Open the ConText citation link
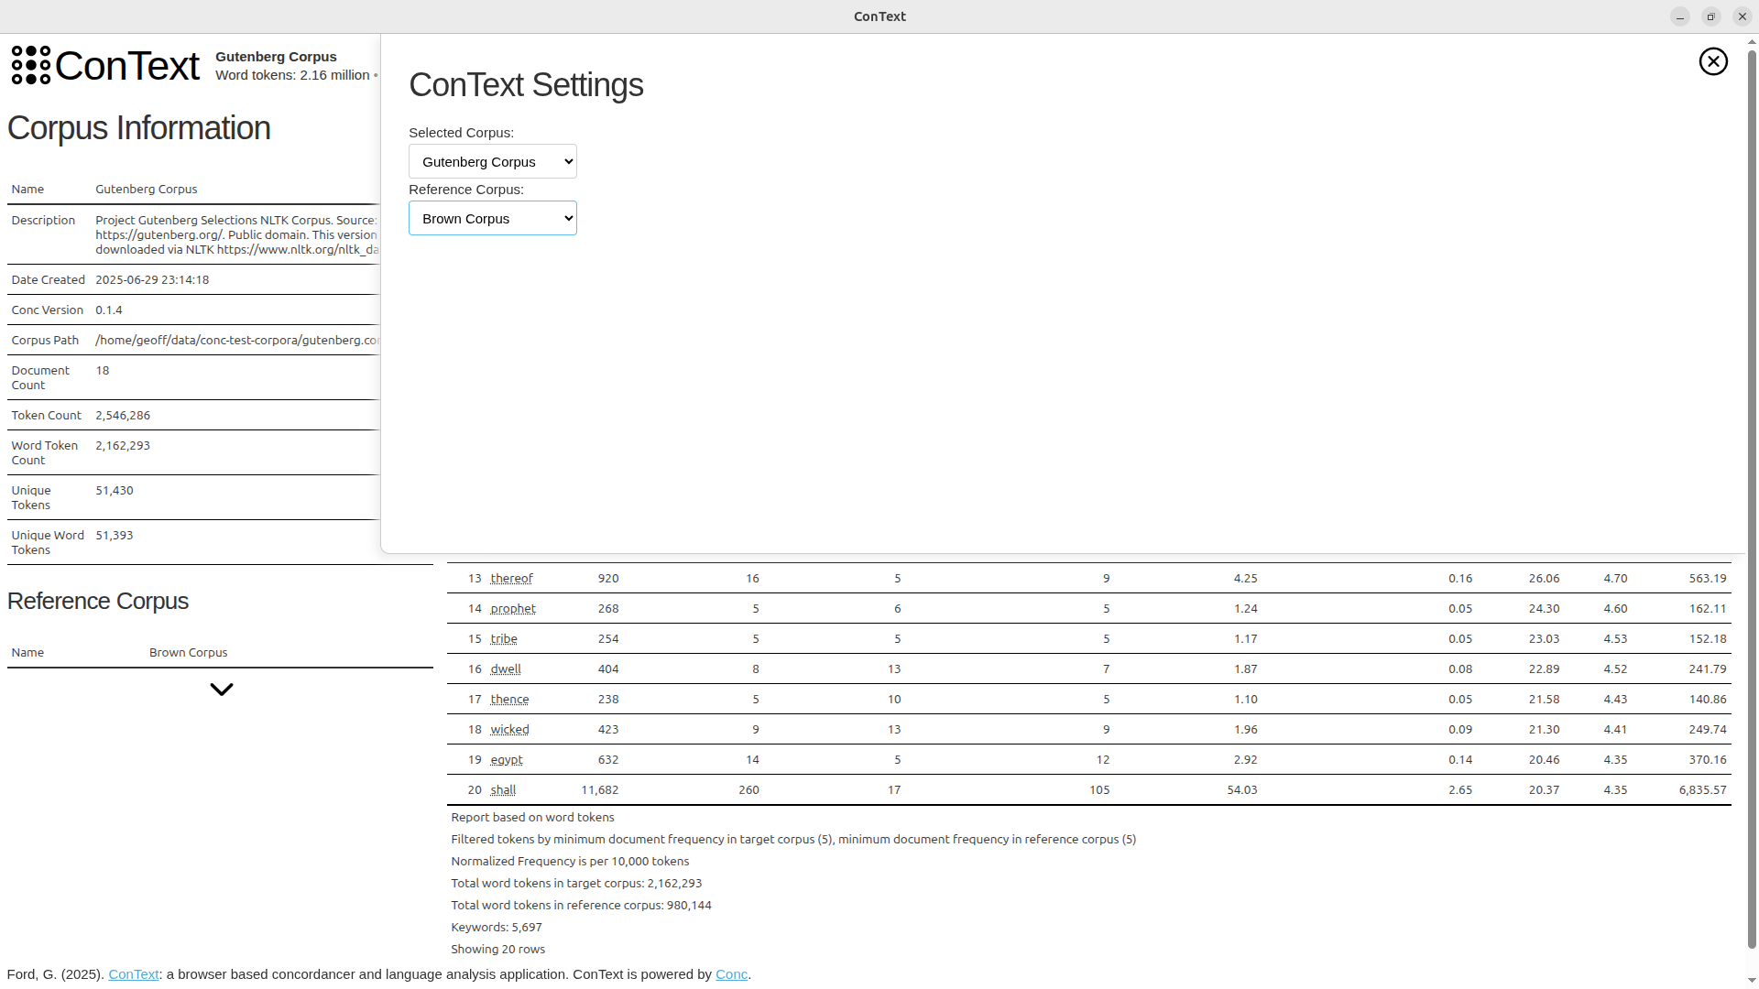Viewport: 1759px width, 989px height. 134,974
